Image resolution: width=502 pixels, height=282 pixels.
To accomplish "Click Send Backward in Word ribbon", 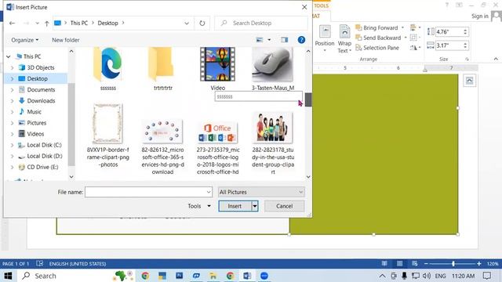I will point(378,38).
